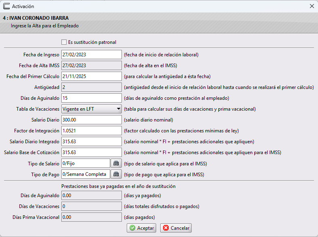The width and height of the screenshot is (318, 237).
Task: Select hint '(salario diario nominal)'
Action: tap(149, 120)
